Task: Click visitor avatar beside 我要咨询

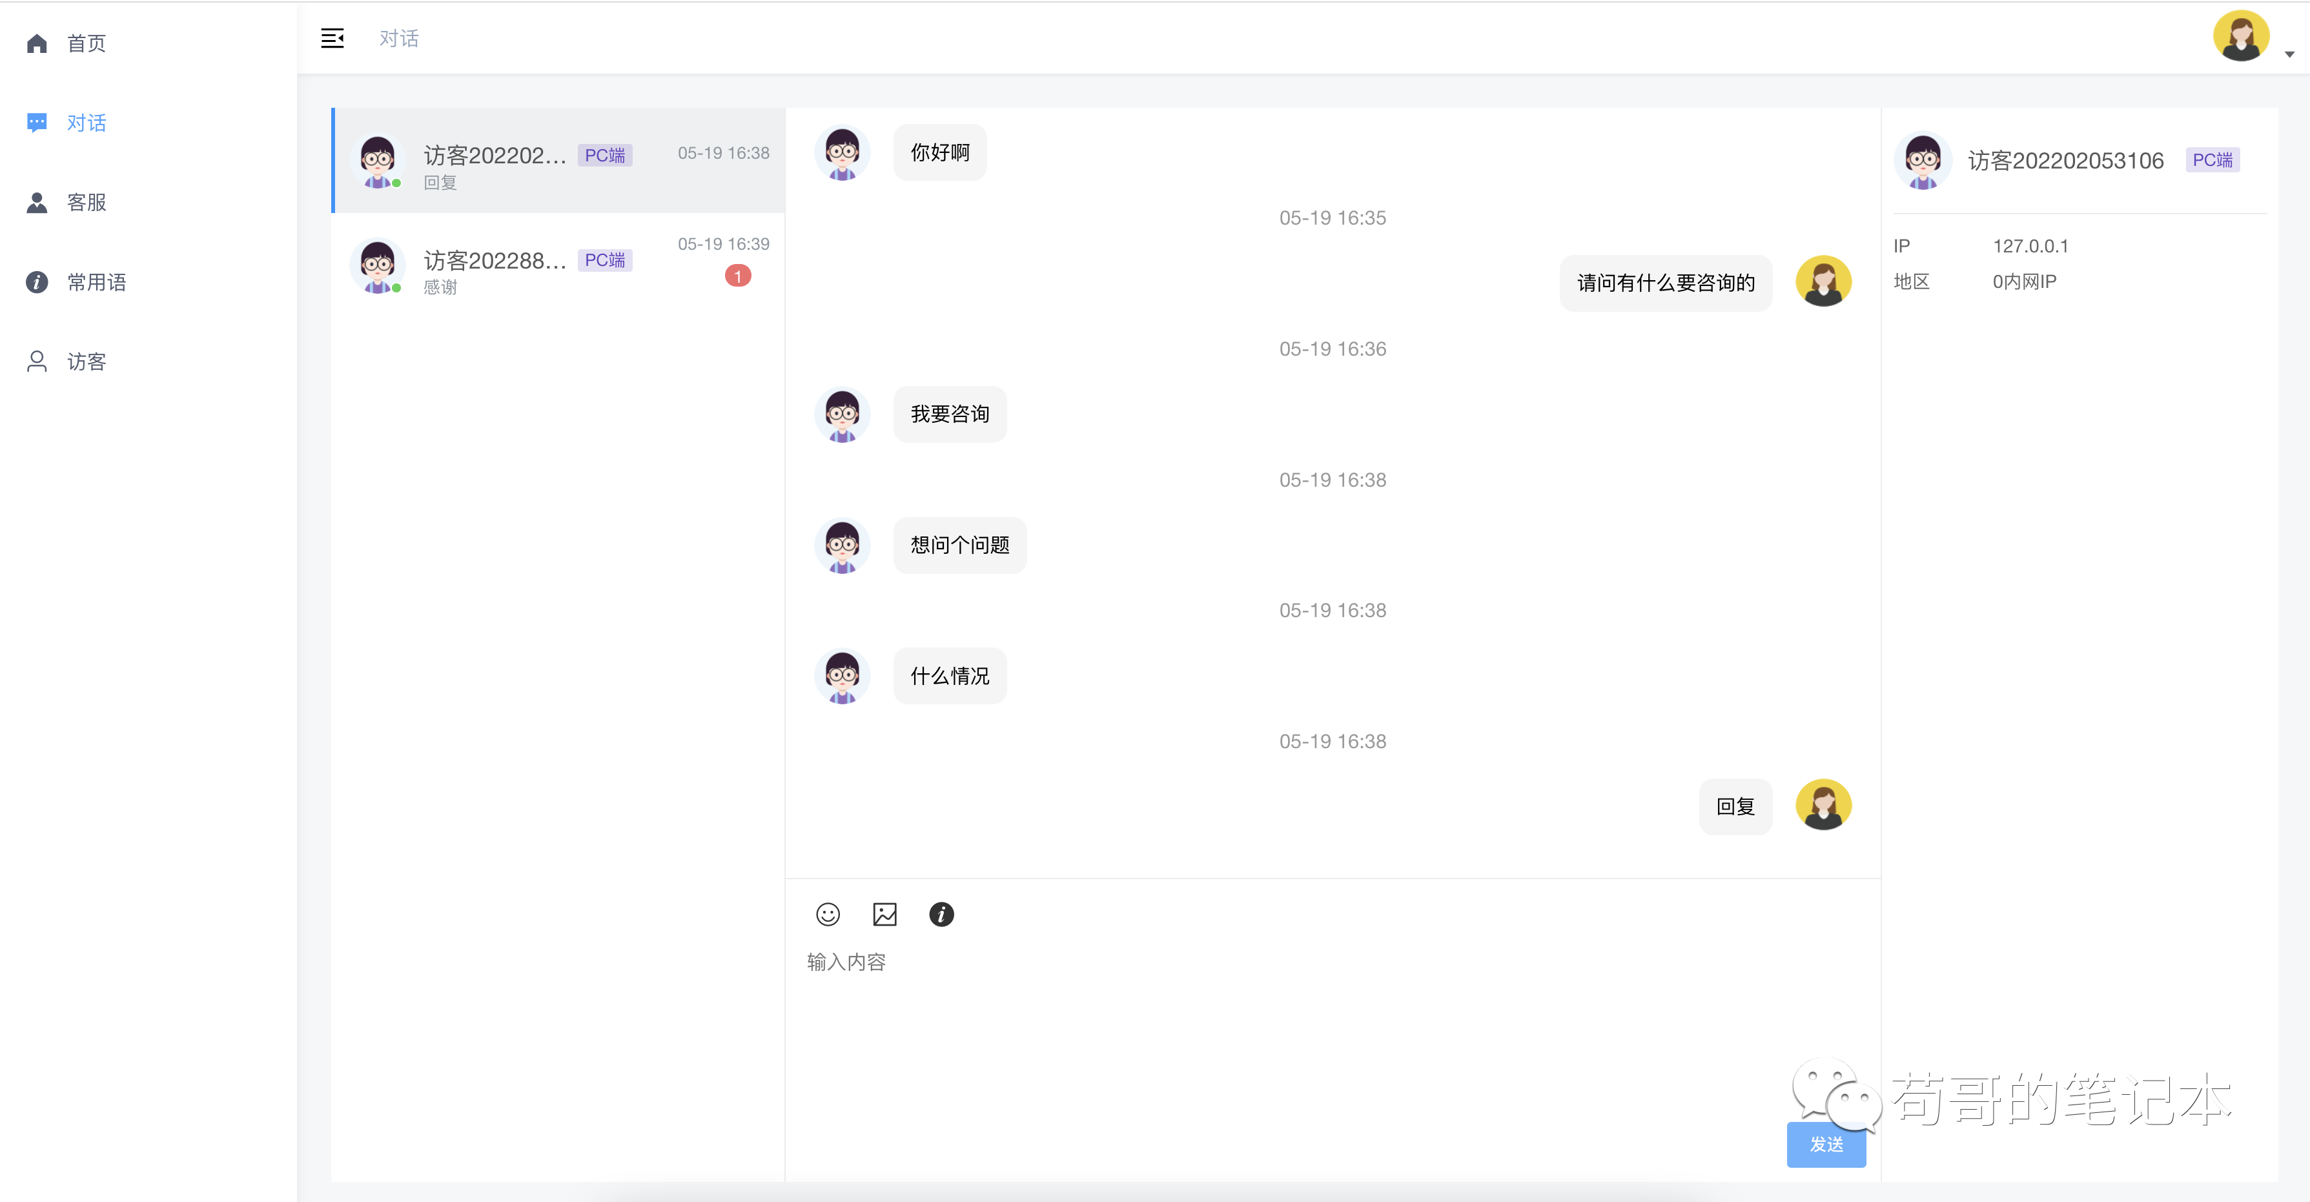Action: 841,414
